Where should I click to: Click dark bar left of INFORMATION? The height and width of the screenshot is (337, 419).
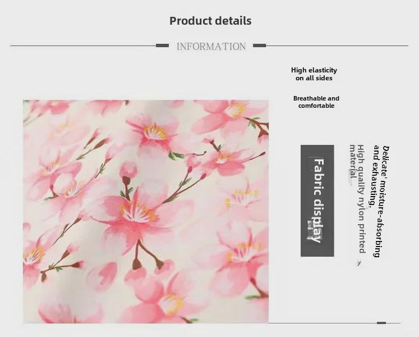click(x=162, y=45)
